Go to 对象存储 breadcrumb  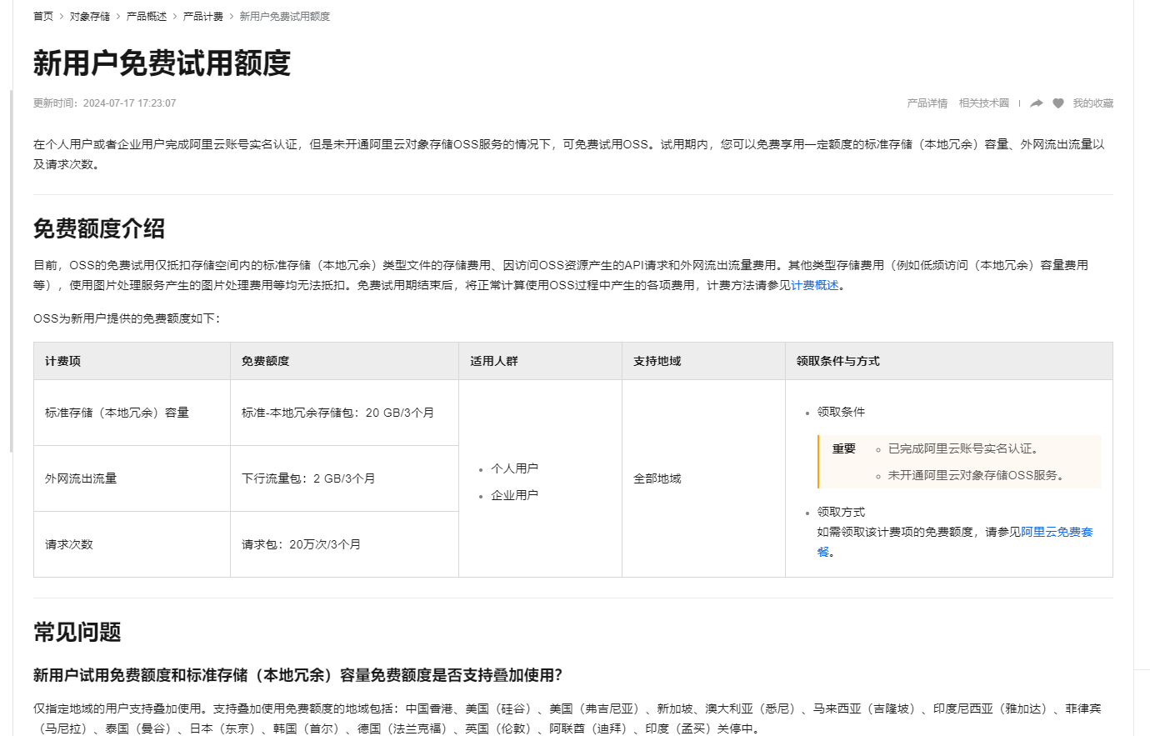[90, 17]
